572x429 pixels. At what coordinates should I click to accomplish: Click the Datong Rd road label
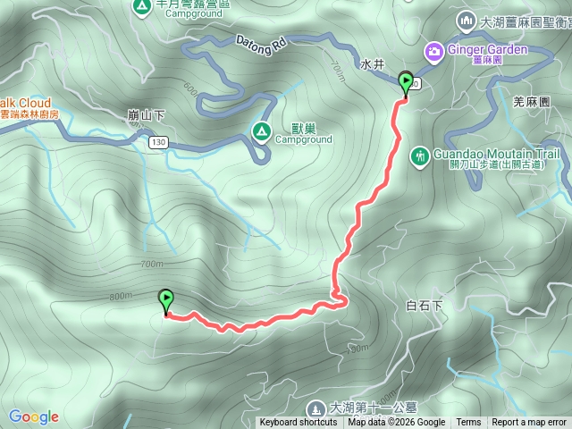[261, 46]
